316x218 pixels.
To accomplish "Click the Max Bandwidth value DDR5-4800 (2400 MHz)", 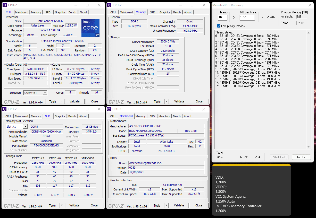I will [x=46, y=132].
